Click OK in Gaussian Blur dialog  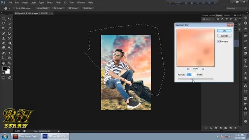[224, 31]
